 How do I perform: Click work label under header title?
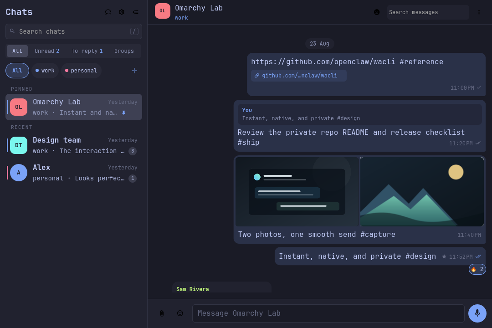click(181, 18)
